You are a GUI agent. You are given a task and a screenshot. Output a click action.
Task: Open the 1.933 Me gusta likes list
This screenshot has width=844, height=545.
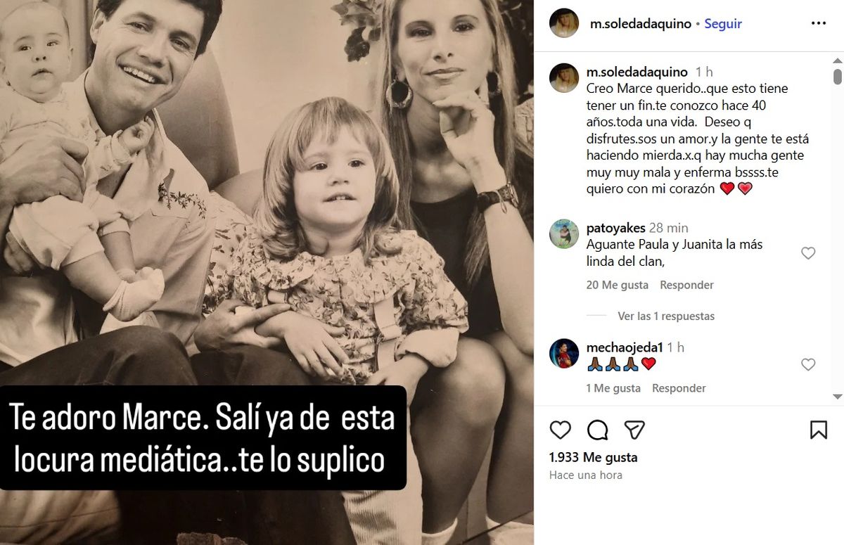pos(593,457)
